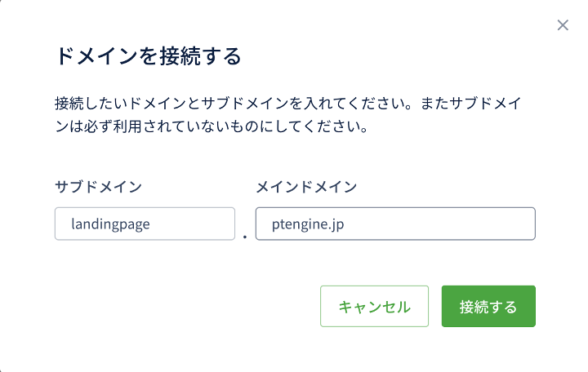Click the empty right end of the メインドメイン box
Image resolution: width=588 pixels, height=372 pixels.
tap(518, 224)
